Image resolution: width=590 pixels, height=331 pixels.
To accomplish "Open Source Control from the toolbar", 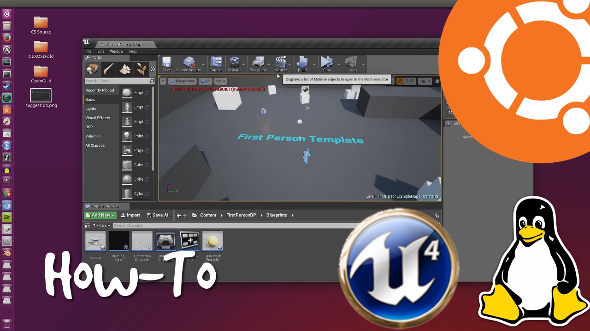I will coord(188,64).
